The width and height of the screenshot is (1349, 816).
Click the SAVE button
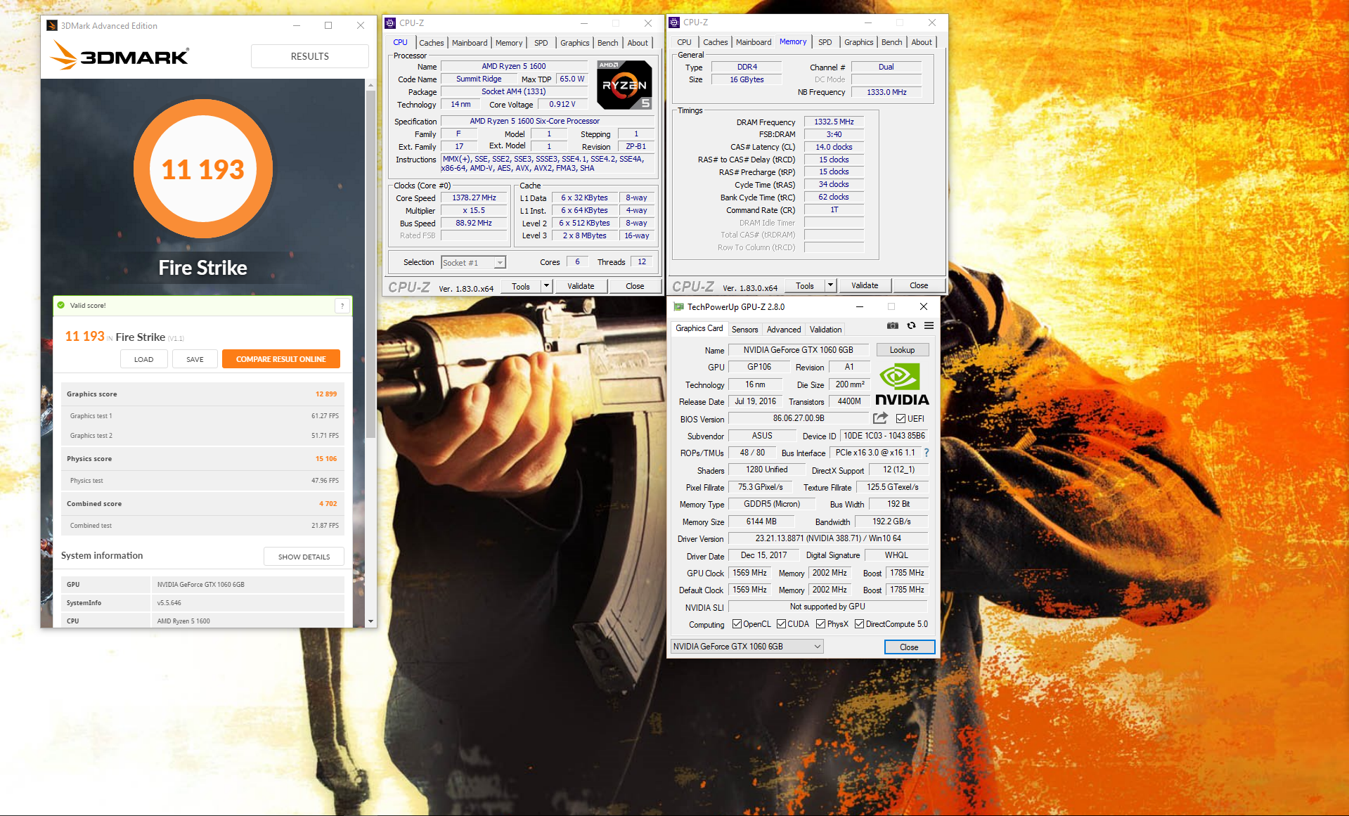click(195, 359)
